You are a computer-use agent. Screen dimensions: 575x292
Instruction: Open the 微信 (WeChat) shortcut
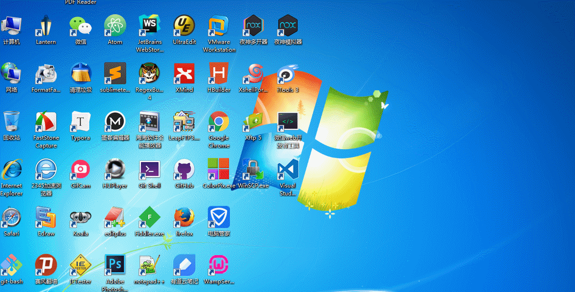click(x=81, y=26)
